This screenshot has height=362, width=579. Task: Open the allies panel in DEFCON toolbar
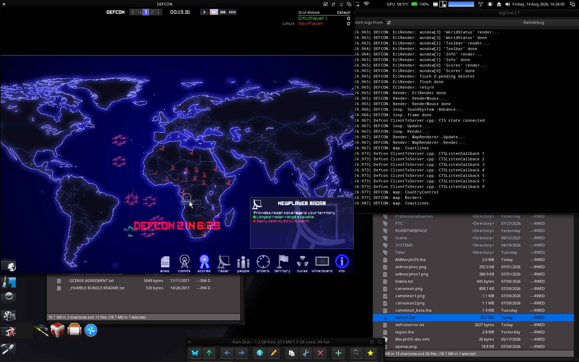(165, 263)
